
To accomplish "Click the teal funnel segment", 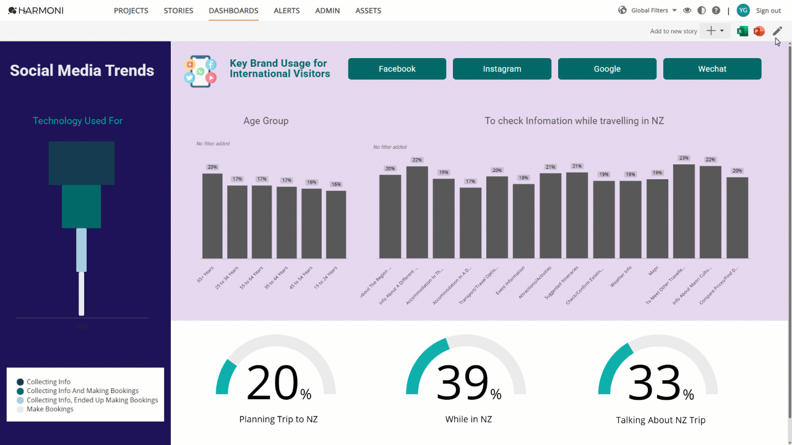I will 81,206.
